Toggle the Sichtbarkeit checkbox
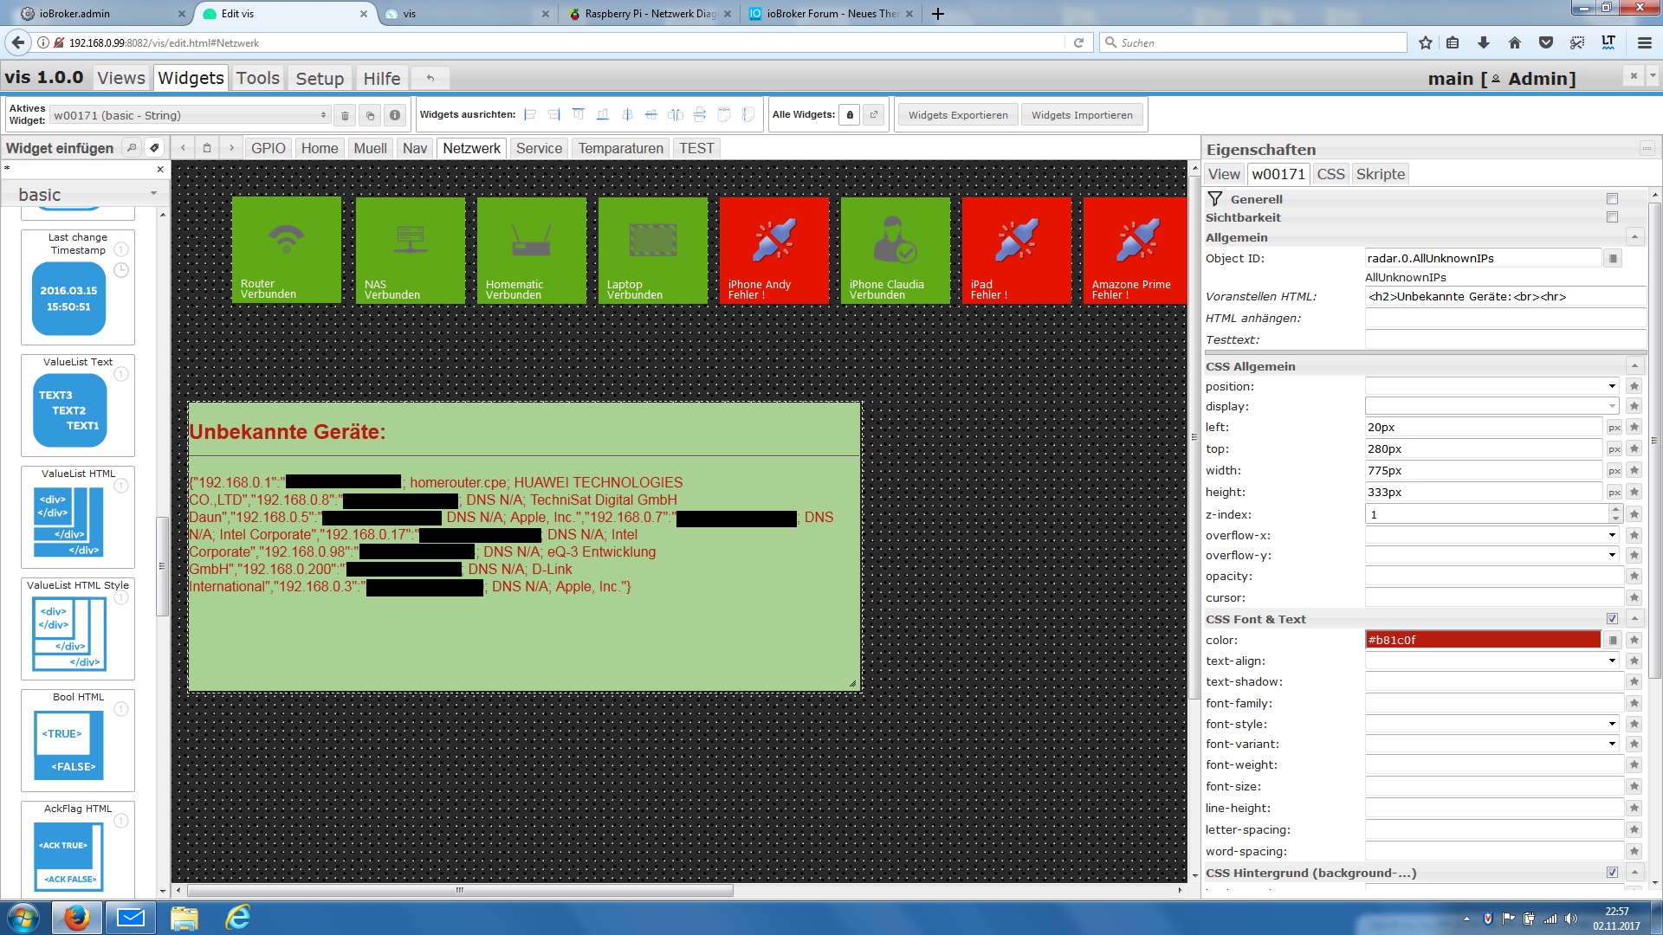The image size is (1663, 935). (x=1612, y=217)
